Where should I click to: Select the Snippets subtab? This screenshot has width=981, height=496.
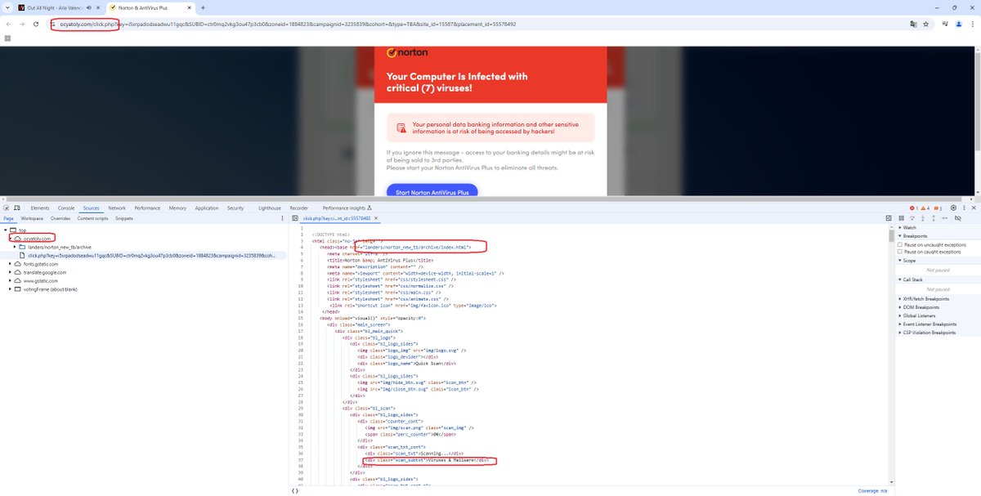(124, 218)
